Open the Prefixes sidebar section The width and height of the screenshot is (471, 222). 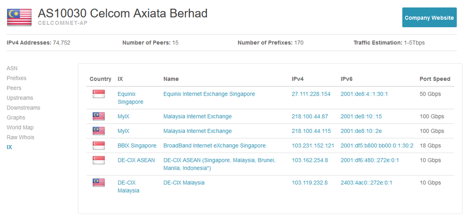(x=17, y=78)
